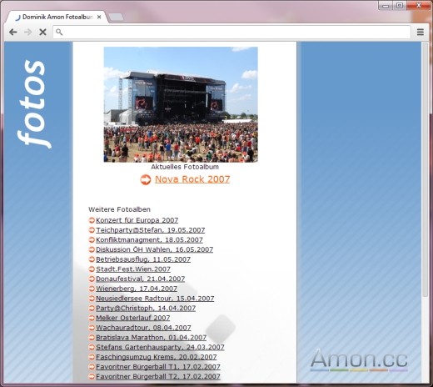
Task: Open Neusiedlersee Radtour, 15.04.2007 album
Action: 155,299
